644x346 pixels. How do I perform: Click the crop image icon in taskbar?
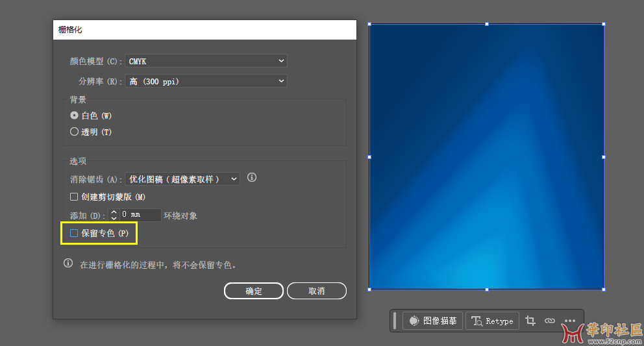pyautogui.click(x=530, y=321)
